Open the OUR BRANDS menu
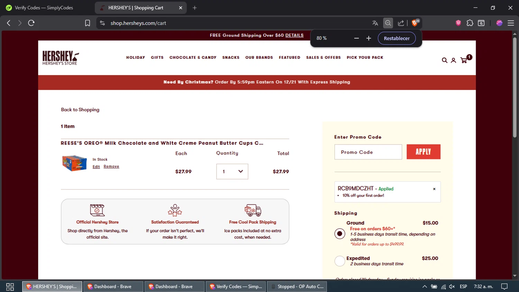This screenshot has height=292, width=519. coord(259,57)
